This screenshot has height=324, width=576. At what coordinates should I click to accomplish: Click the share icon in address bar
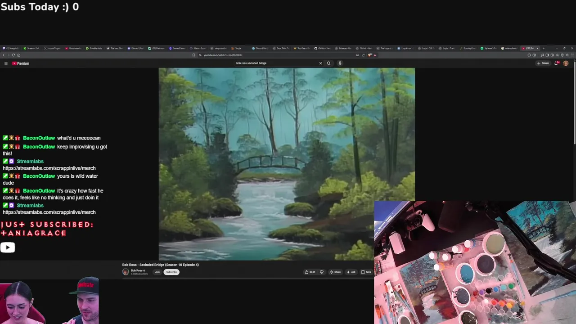pyautogui.click(x=363, y=55)
